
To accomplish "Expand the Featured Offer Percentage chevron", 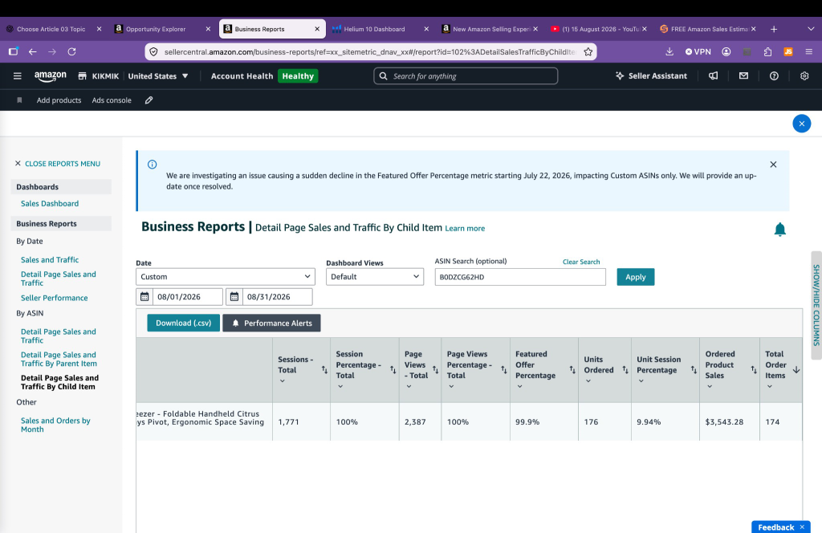I will (x=519, y=386).
